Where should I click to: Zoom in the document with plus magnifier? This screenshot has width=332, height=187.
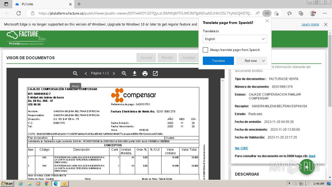click(124, 74)
